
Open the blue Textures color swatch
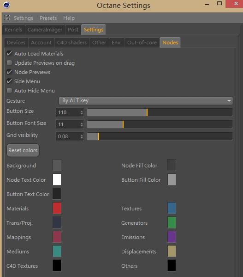click(x=172, y=208)
